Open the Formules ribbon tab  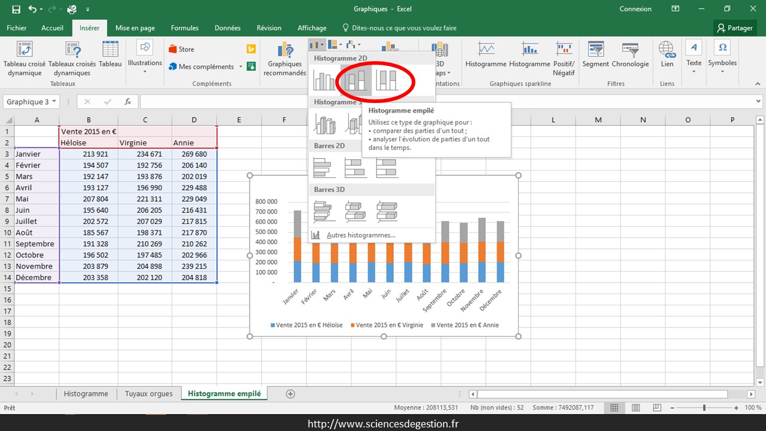coord(184,28)
